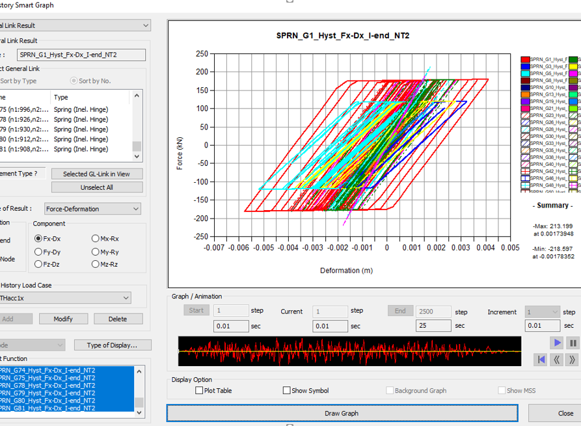
Task: Click the graph name input field
Action: (81, 55)
